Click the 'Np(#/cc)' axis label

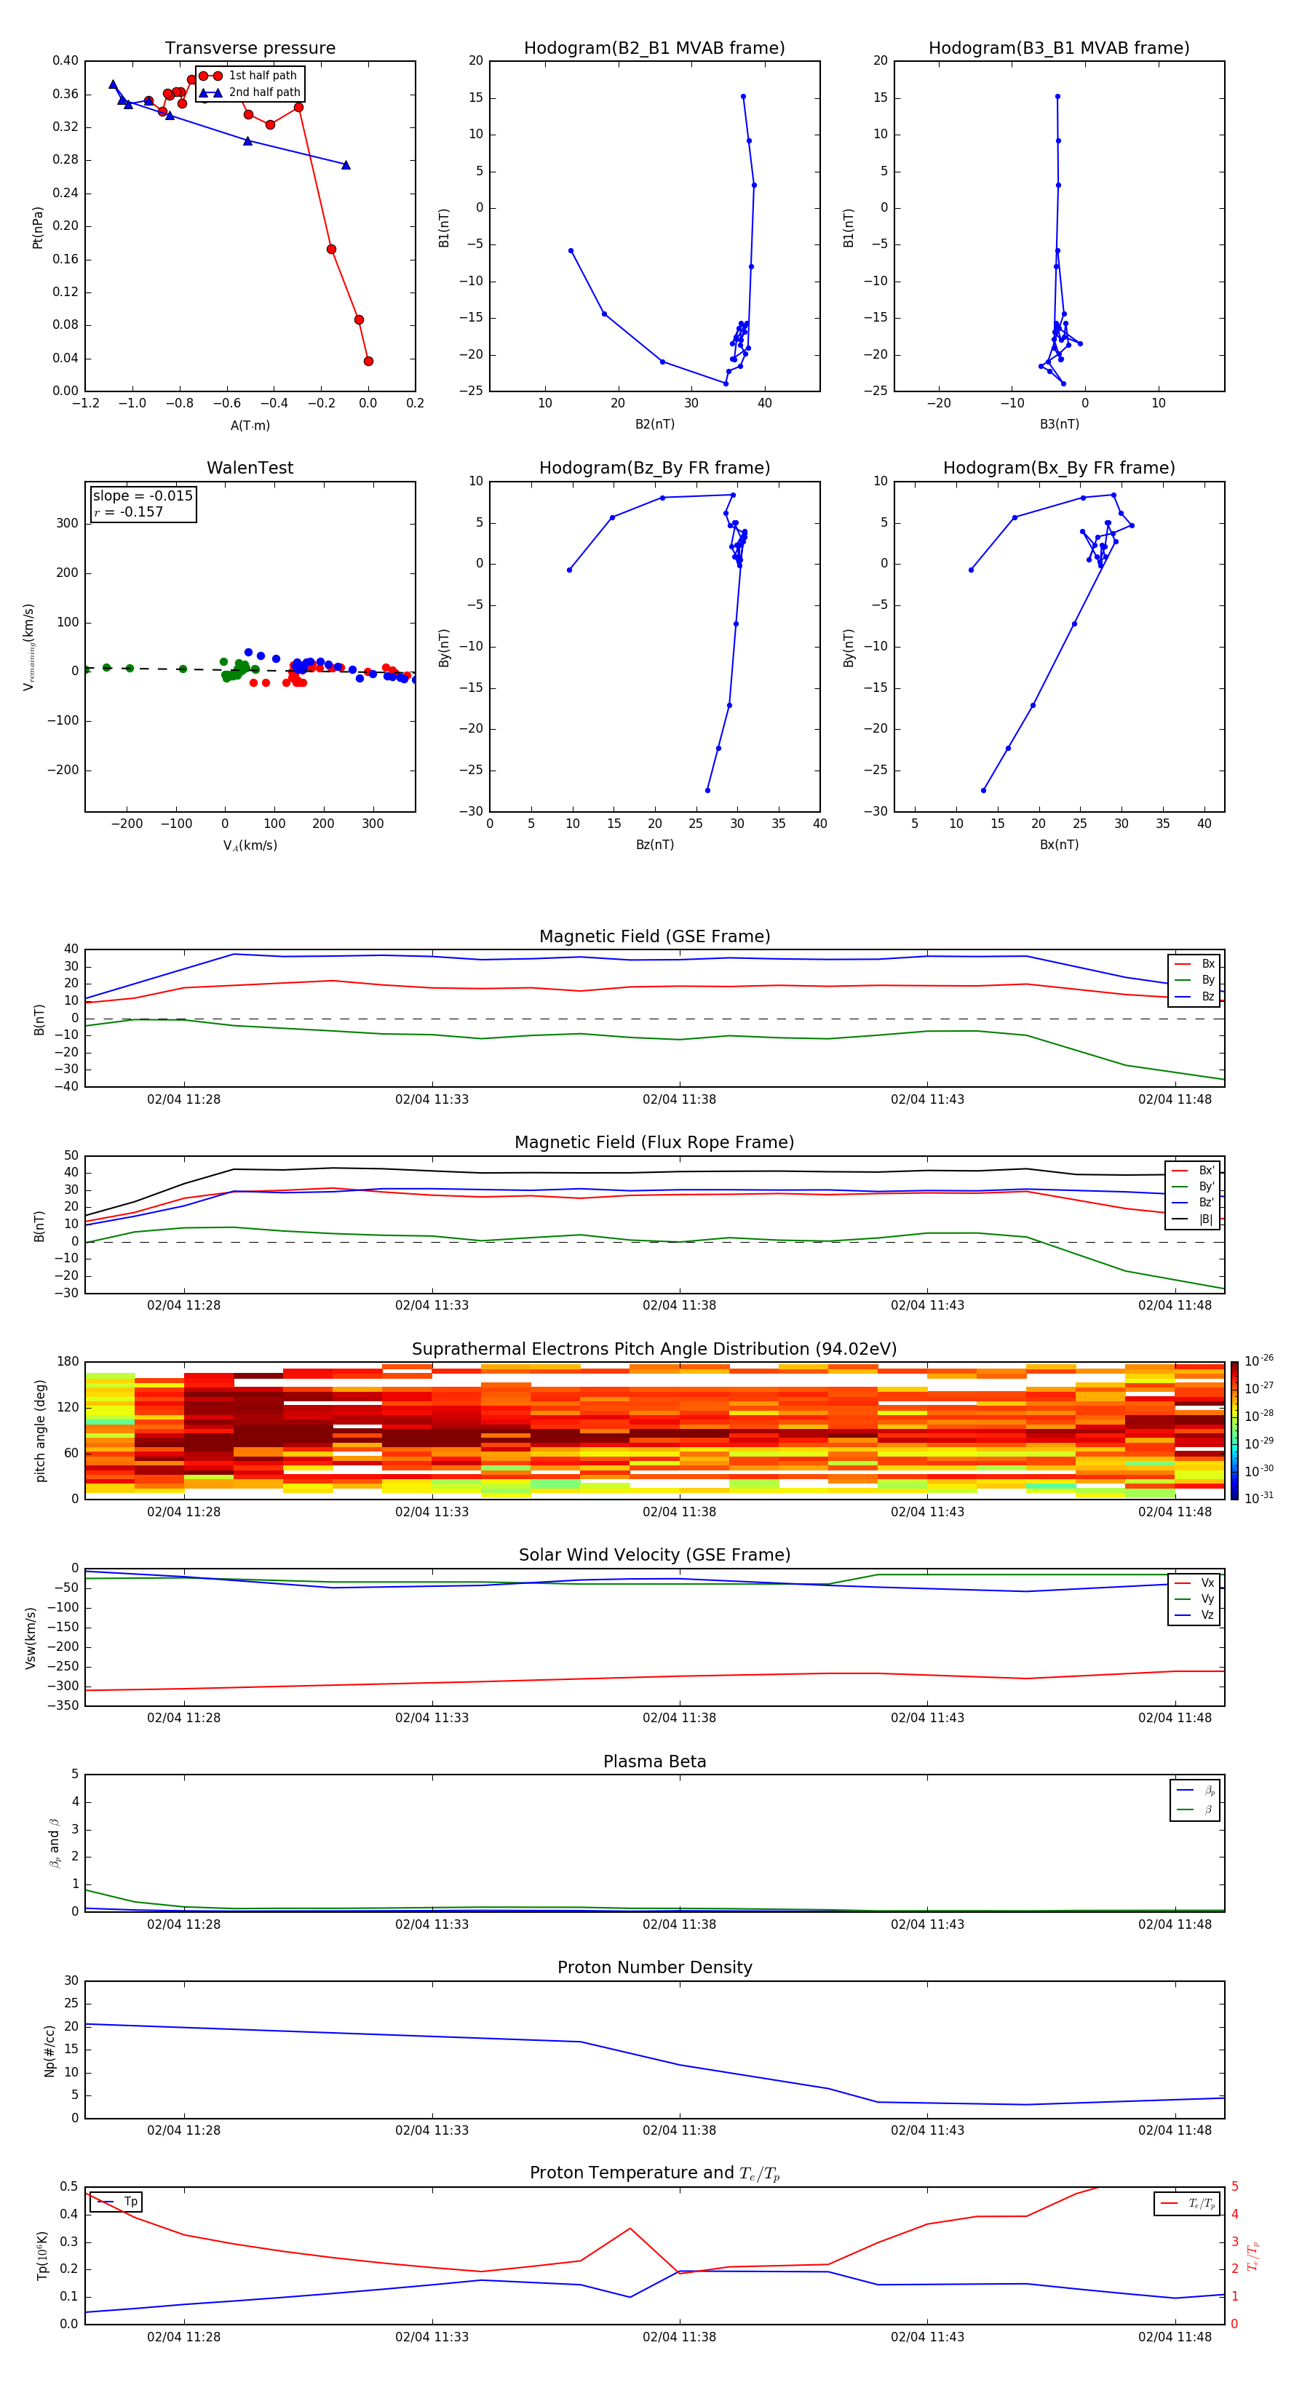click(x=49, y=2050)
